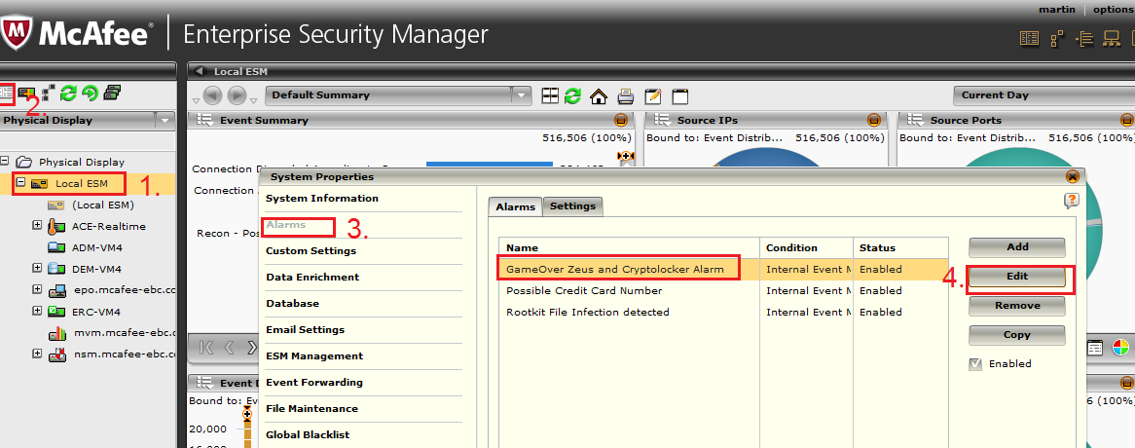The height and width of the screenshot is (448, 1135).
Task: Click the system properties icon in left toolbar
Action: (x=7, y=93)
